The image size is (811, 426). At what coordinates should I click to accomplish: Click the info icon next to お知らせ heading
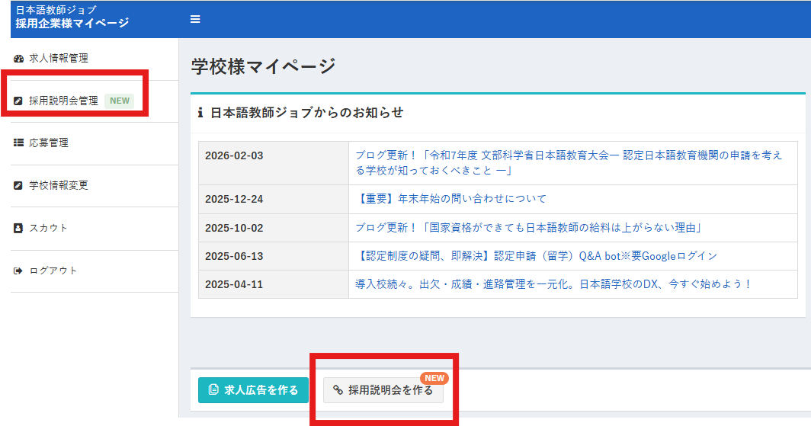point(200,113)
